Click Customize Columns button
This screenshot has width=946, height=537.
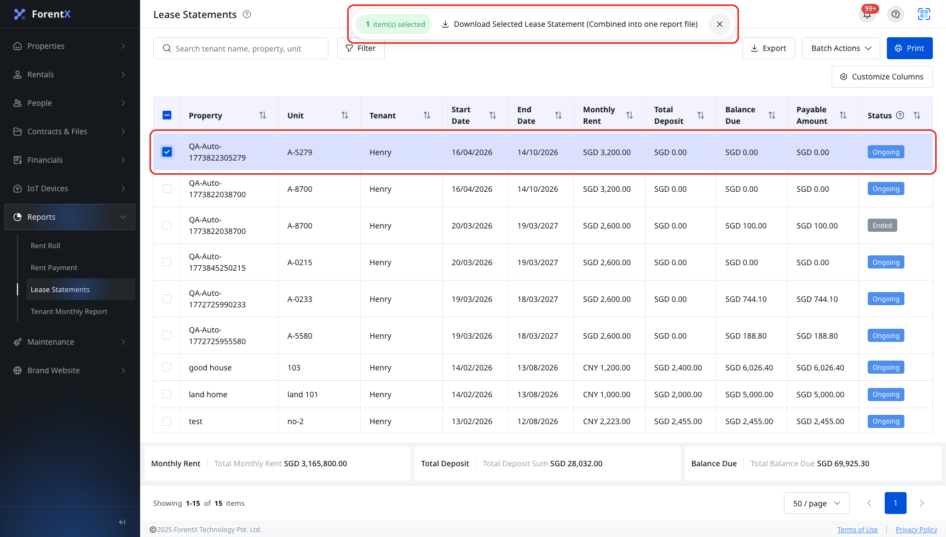(x=882, y=77)
